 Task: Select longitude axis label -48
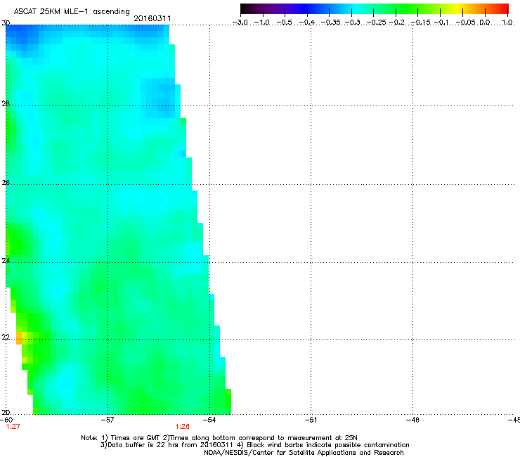pyautogui.click(x=412, y=420)
